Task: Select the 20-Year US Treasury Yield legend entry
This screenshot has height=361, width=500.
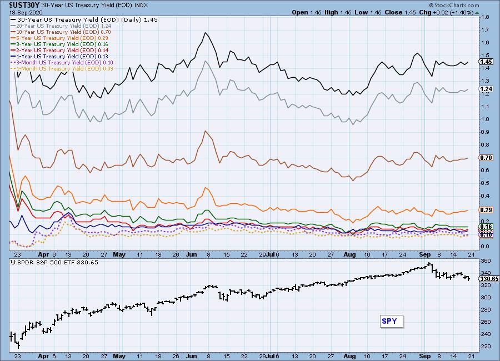Action: [61, 26]
